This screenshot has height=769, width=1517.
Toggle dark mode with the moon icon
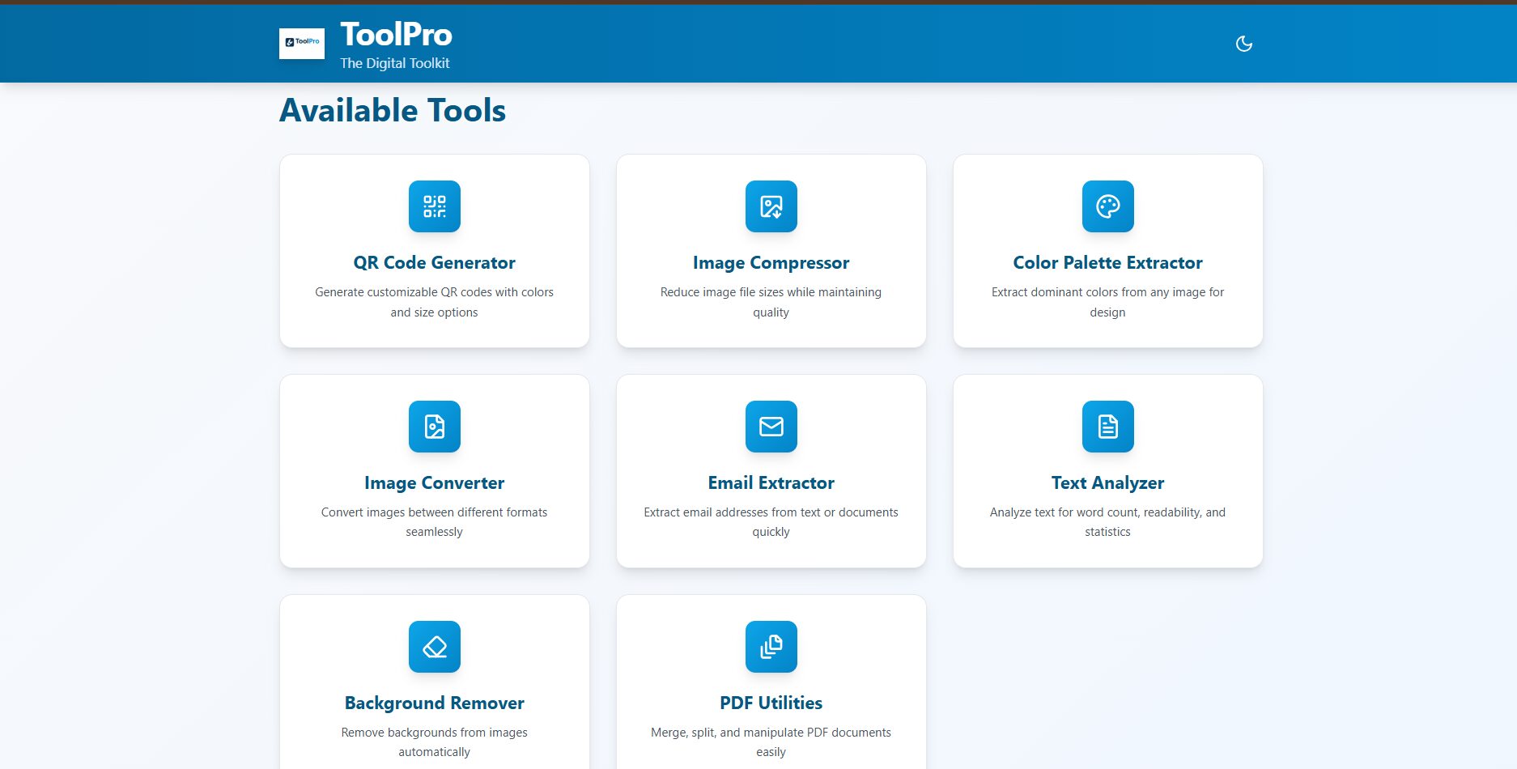1243,43
